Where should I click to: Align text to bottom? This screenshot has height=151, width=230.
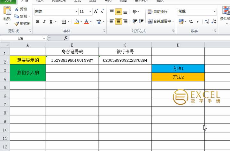[x=125, y=11]
